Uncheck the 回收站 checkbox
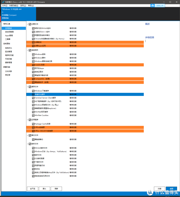 pos(33,169)
